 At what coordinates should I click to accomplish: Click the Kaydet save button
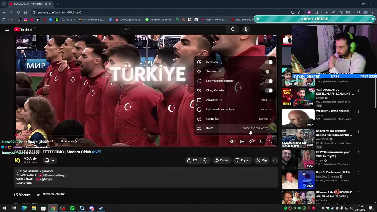[242, 160]
